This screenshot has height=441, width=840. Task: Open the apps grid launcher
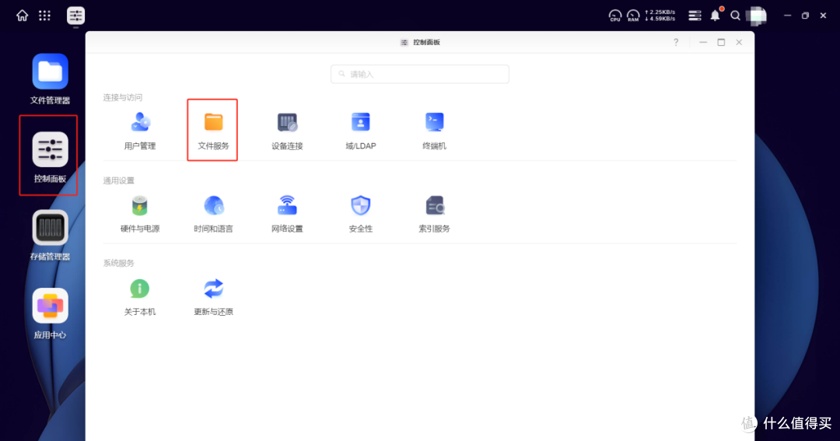coord(44,16)
